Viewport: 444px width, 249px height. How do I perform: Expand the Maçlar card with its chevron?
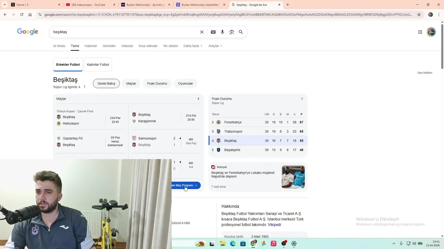coord(198,99)
